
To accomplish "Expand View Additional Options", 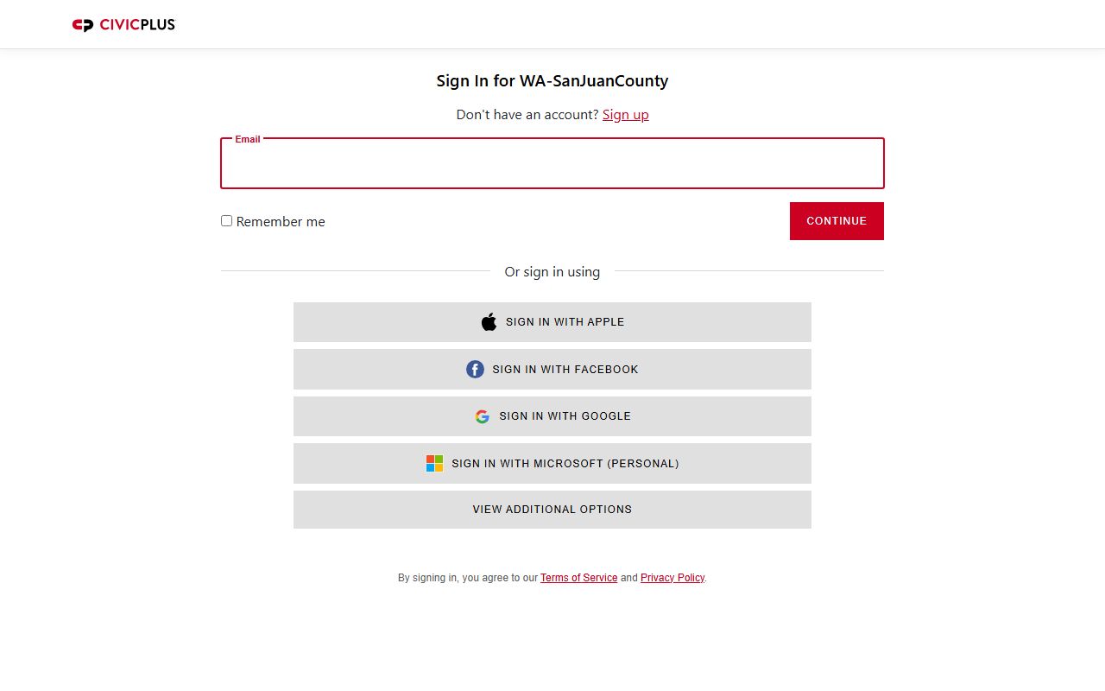I will point(552,510).
